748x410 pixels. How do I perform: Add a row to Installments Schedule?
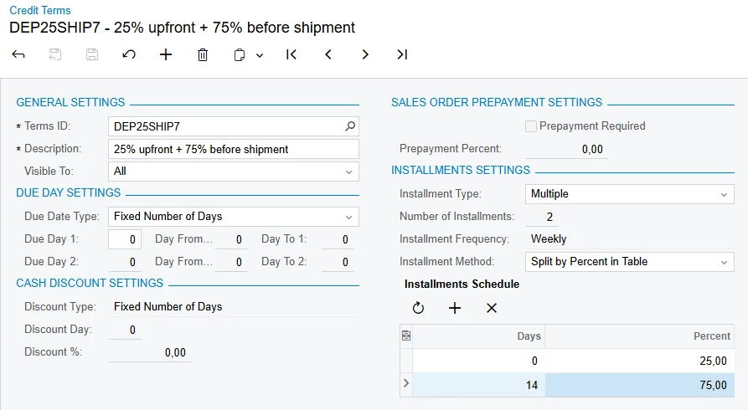coord(455,308)
